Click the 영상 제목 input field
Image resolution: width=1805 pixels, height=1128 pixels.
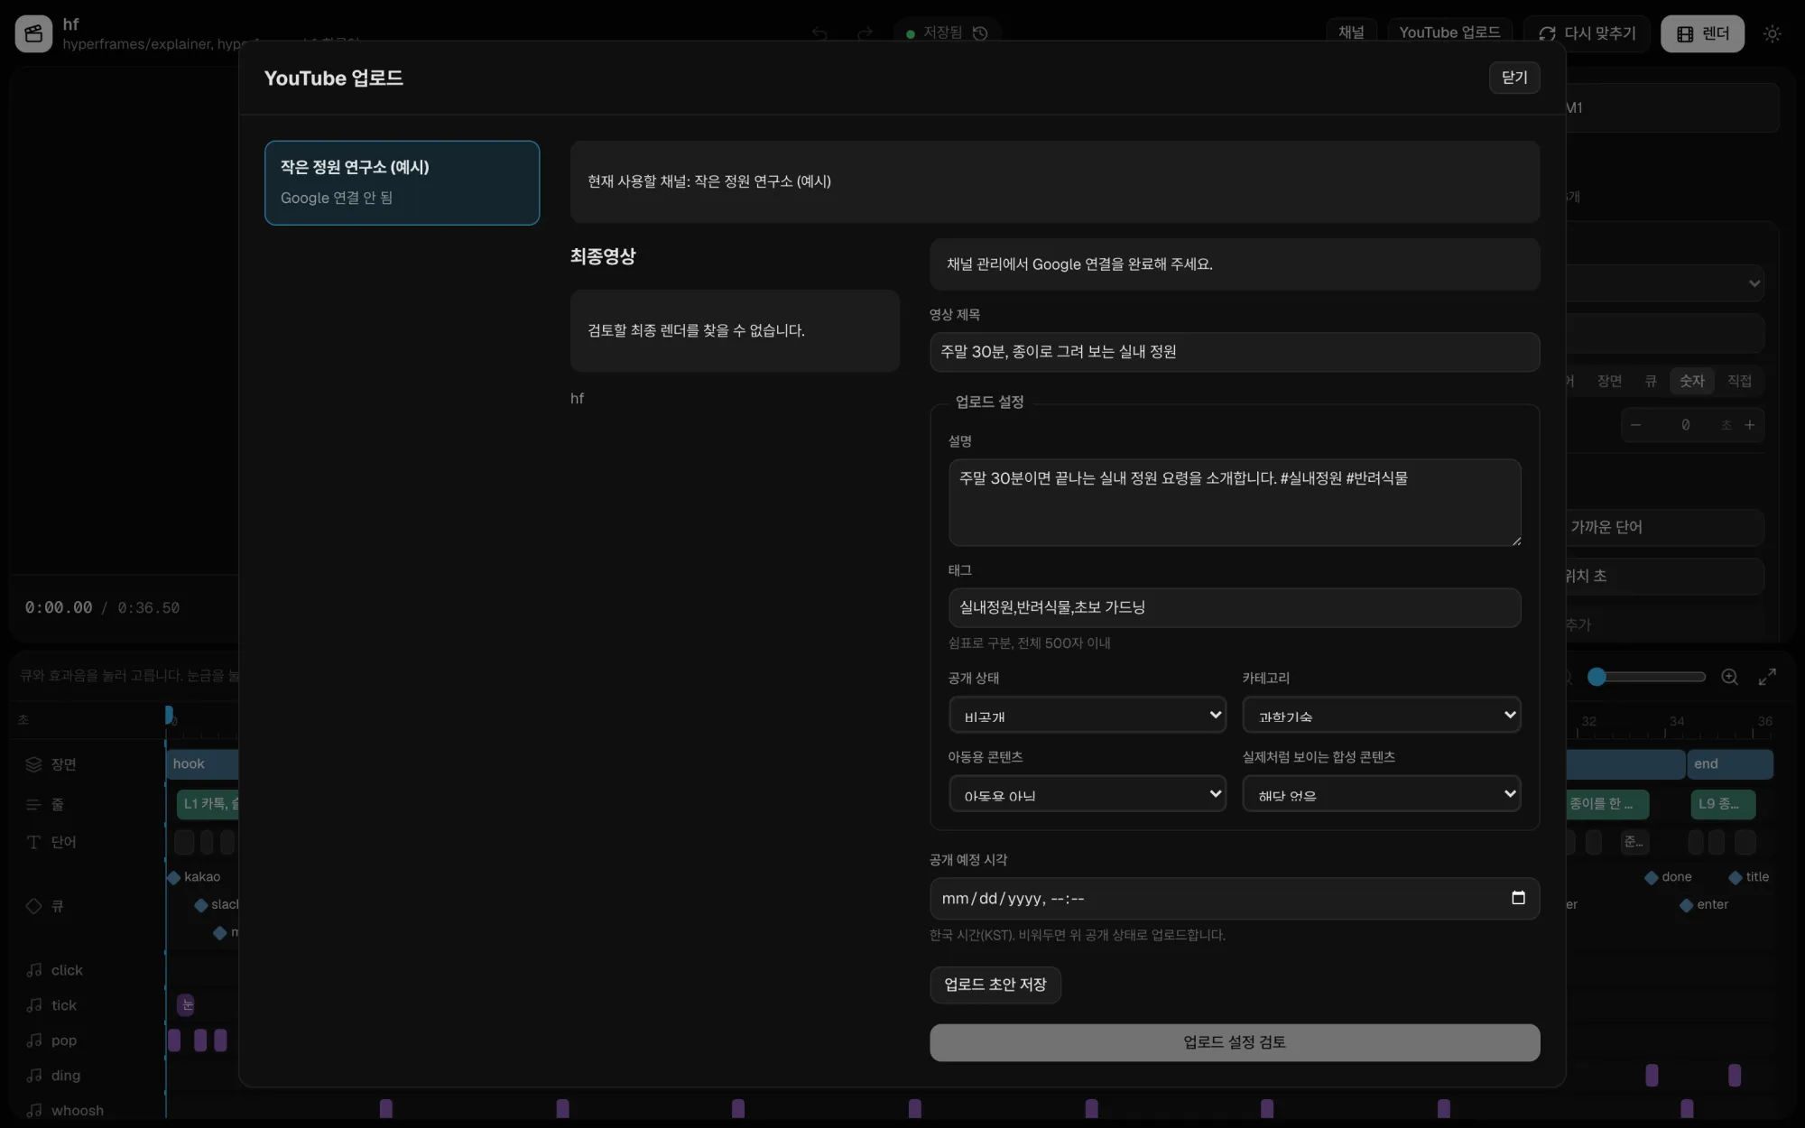[x=1235, y=352]
